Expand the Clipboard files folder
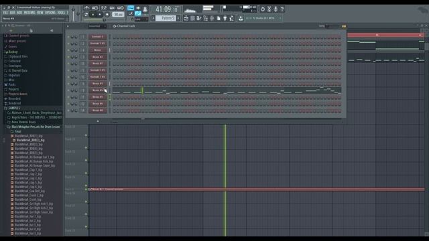The image size is (429, 241). click(x=16, y=56)
